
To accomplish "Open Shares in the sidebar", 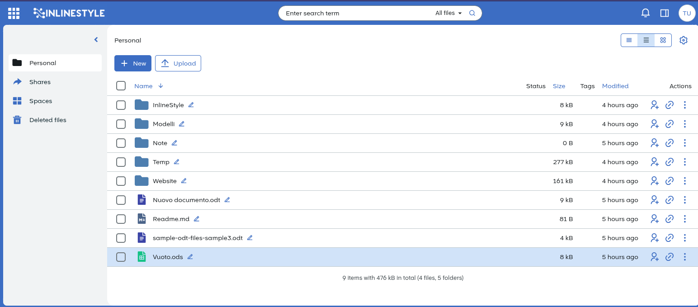I will pyautogui.click(x=55, y=82).
